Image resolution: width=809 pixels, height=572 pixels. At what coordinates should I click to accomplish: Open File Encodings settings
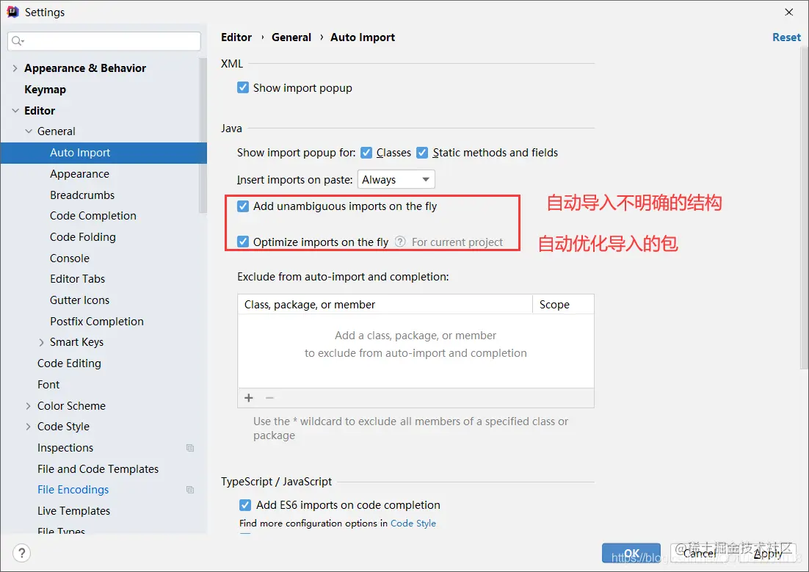tap(73, 490)
